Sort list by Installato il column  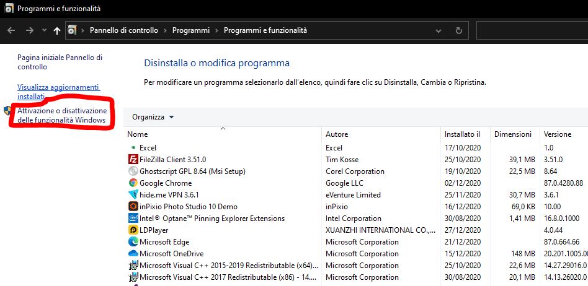(x=462, y=134)
